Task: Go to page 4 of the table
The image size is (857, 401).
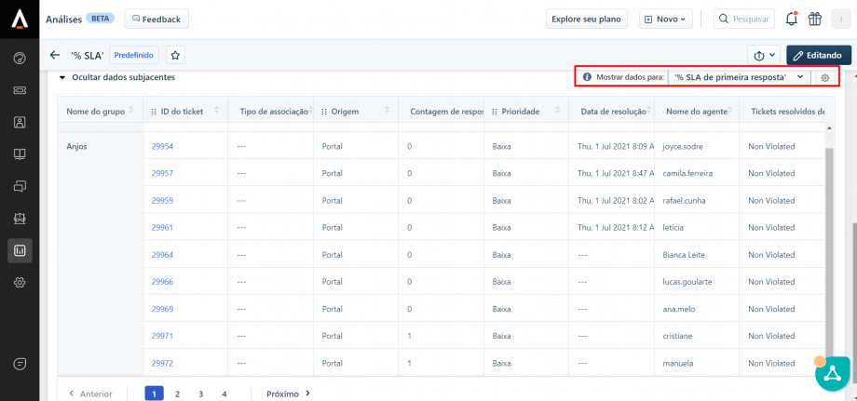Action: (x=224, y=394)
